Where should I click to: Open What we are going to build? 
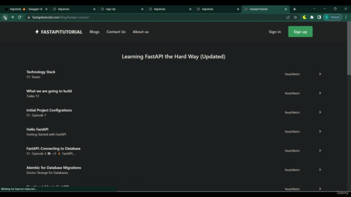[x=49, y=91]
